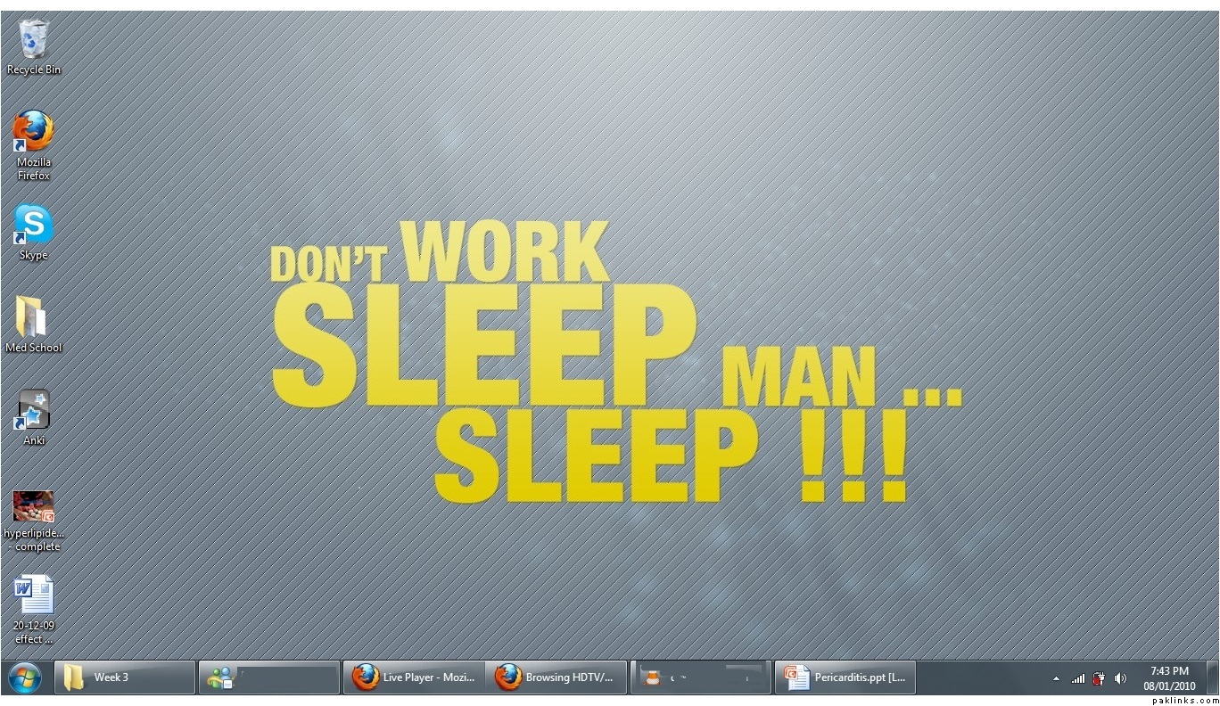Switch to Browsing HDTV Firefox window
Viewport: 1220px width, 706px height.
[557, 677]
